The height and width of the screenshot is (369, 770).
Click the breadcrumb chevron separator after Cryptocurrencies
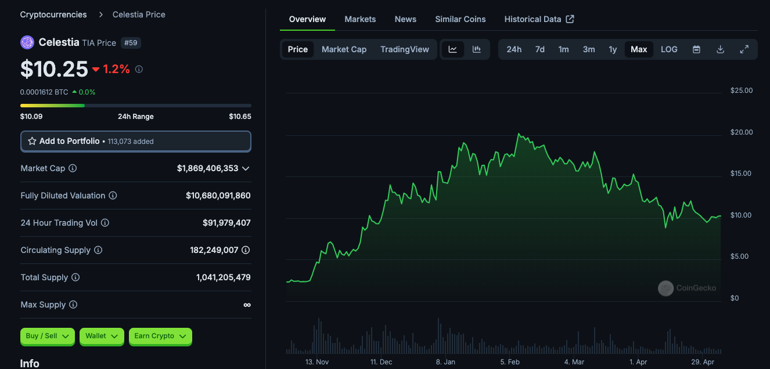(100, 15)
